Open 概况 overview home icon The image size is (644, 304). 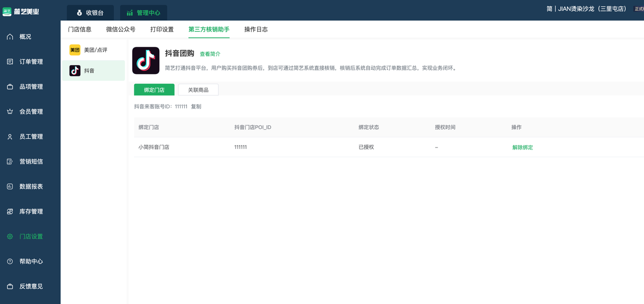click(x=10, y=37)
